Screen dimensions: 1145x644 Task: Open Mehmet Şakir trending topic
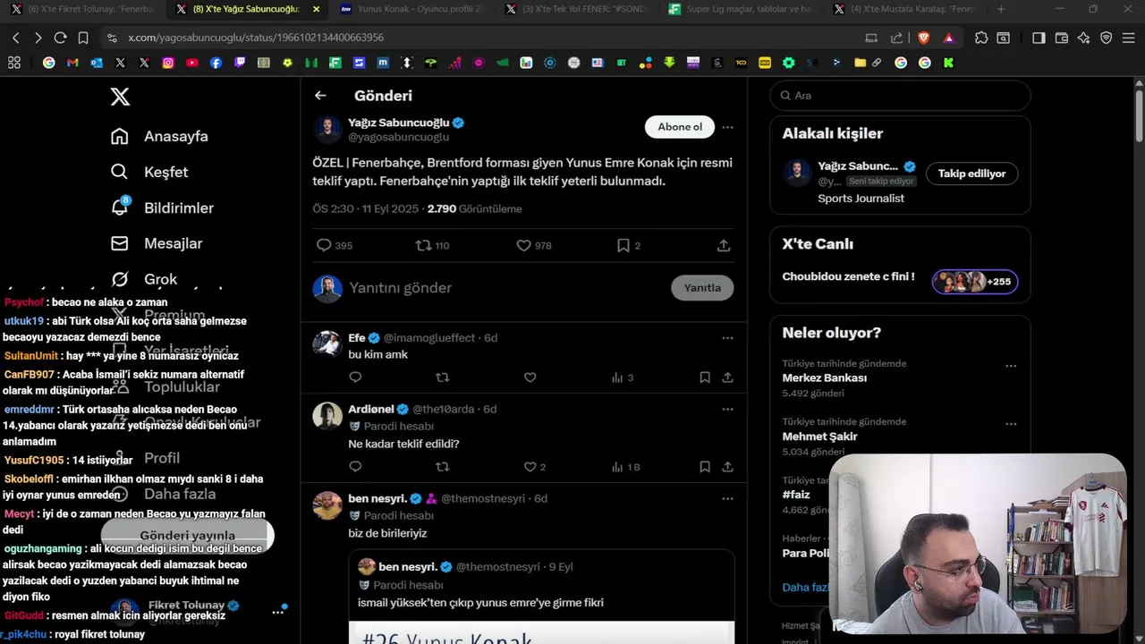[819, 436]
